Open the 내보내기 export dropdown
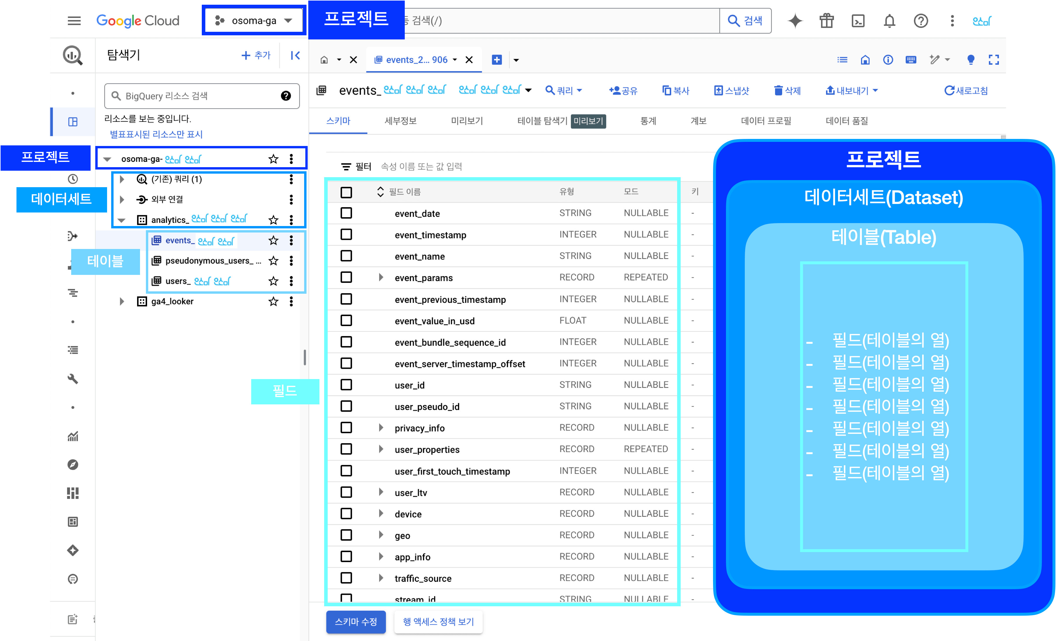Viewport: 1056px width, 641px height. [x=852, y=90]
